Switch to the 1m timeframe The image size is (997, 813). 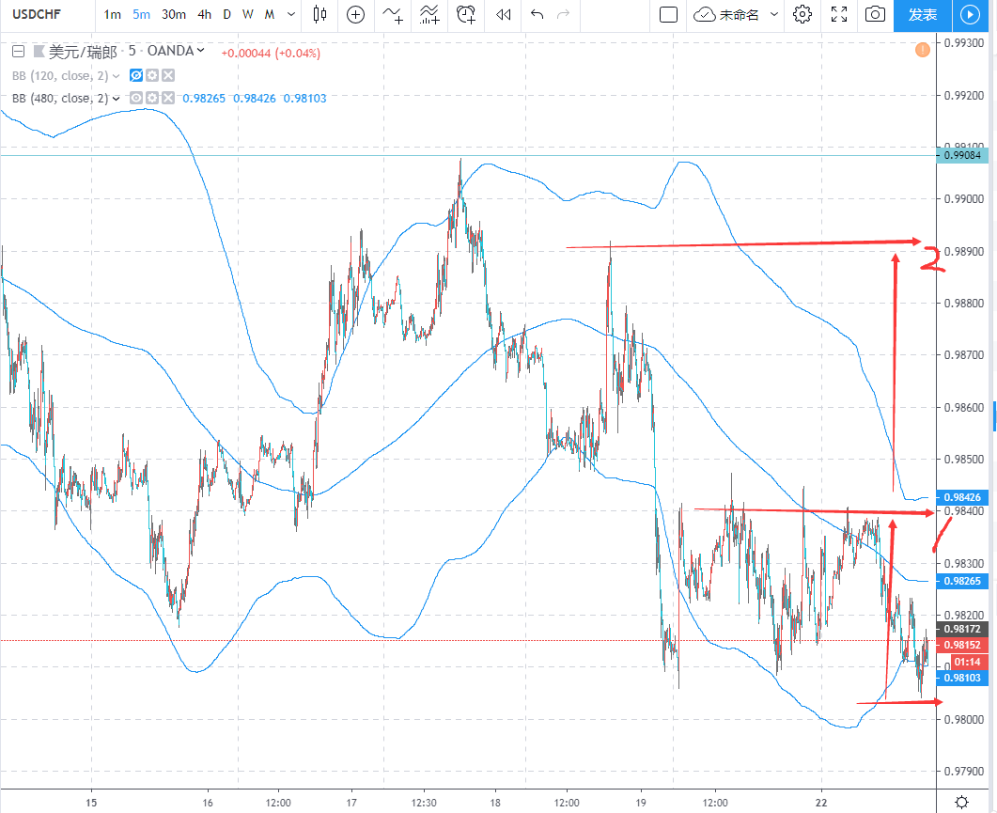pyautogui.click(x=113, y=14)
